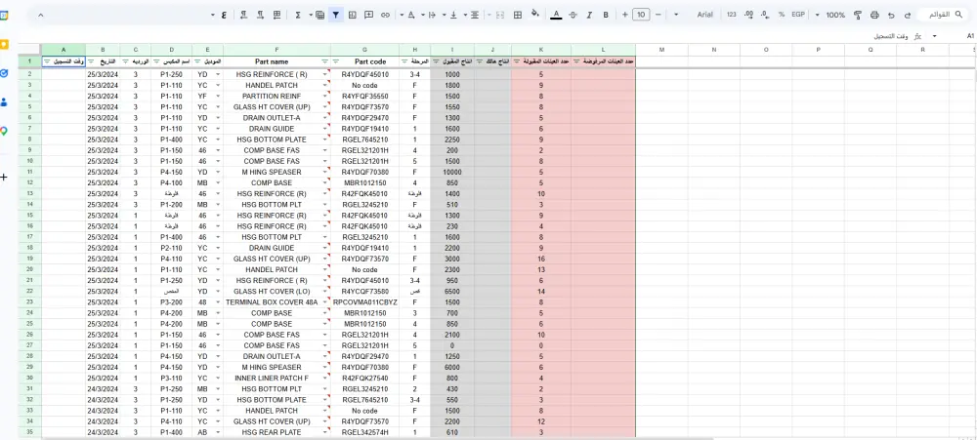Insert a link using chain icon

(385, 15)
